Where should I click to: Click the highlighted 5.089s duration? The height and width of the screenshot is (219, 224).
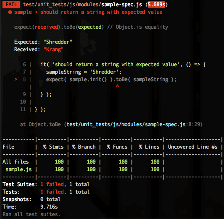[x=156, y=5]
